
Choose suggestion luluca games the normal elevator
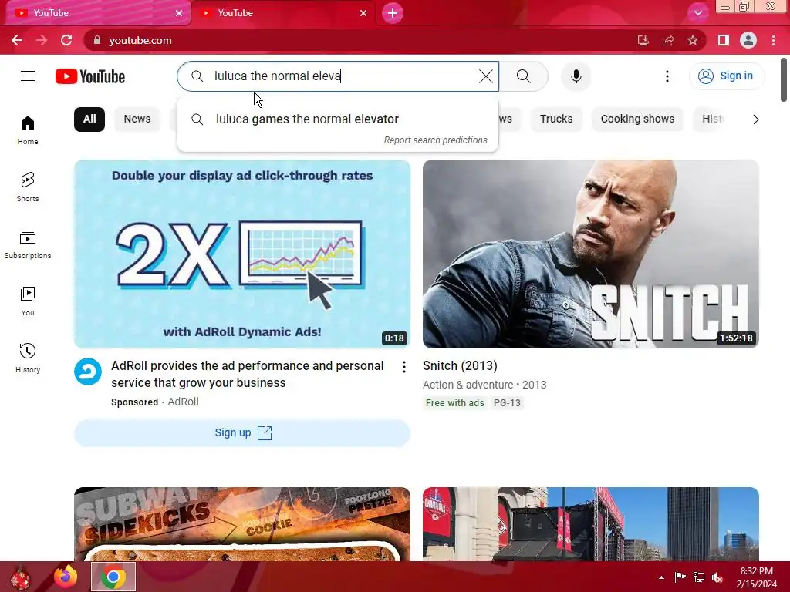(x=338, y=119)
